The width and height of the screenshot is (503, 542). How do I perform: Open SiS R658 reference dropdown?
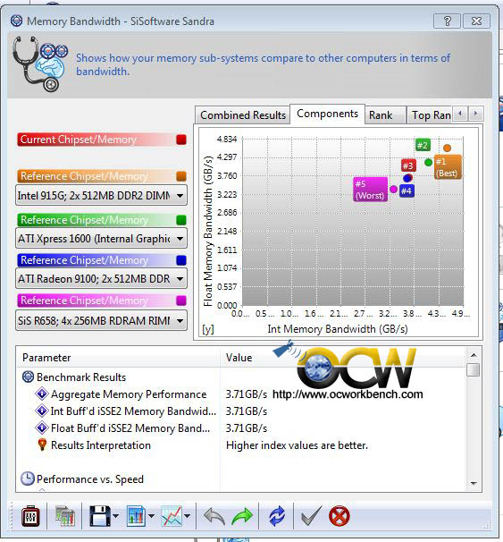tap(101, 321)
